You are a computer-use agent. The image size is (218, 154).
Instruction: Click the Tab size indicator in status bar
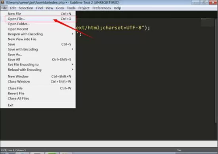179,150
